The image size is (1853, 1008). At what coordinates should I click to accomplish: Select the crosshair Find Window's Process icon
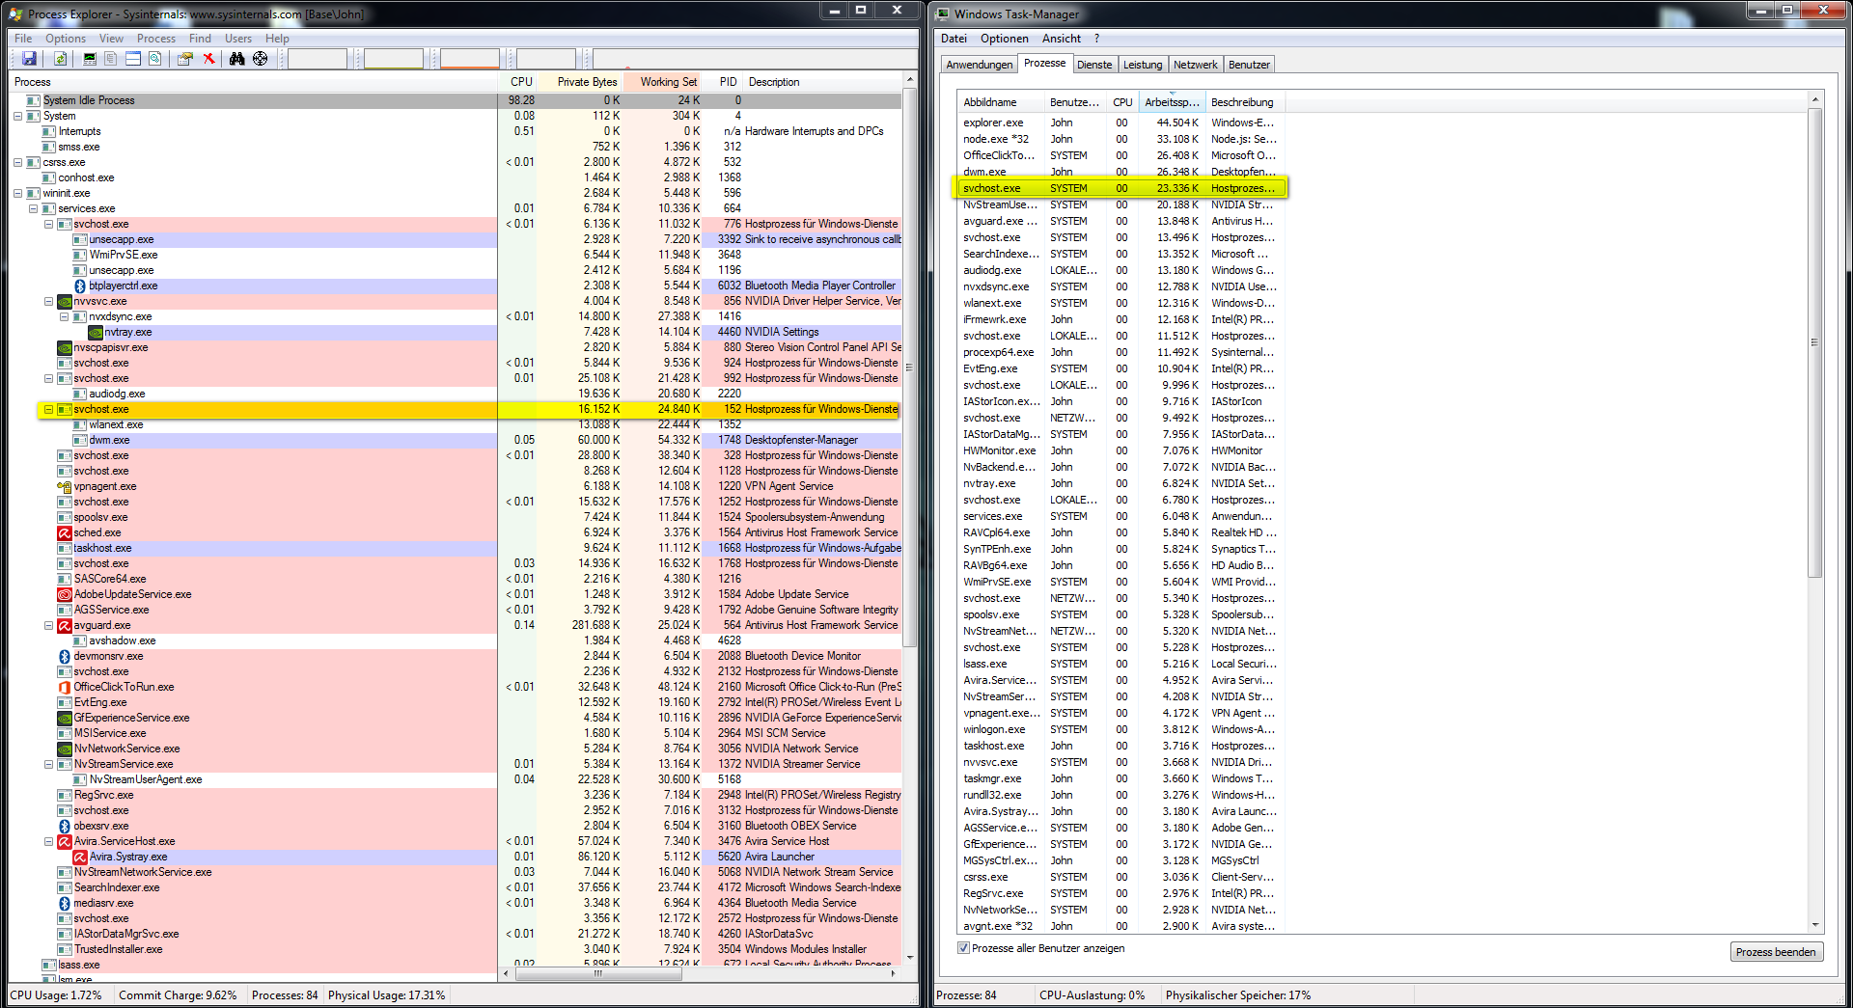point(261,59)
